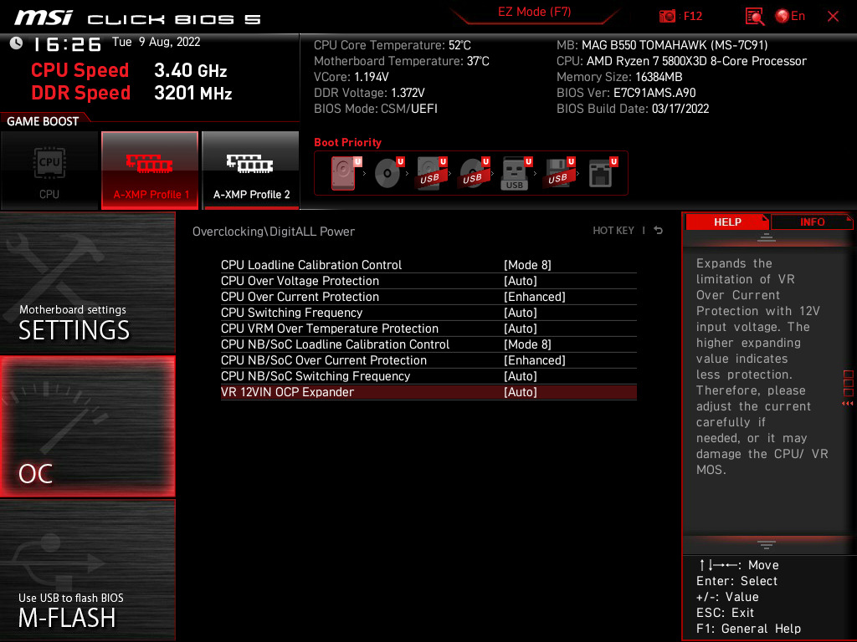The width and height of the screenshot is (857, 642).
Task: Click the help side-panel arrows on the right edge
Action: (848, 404)
